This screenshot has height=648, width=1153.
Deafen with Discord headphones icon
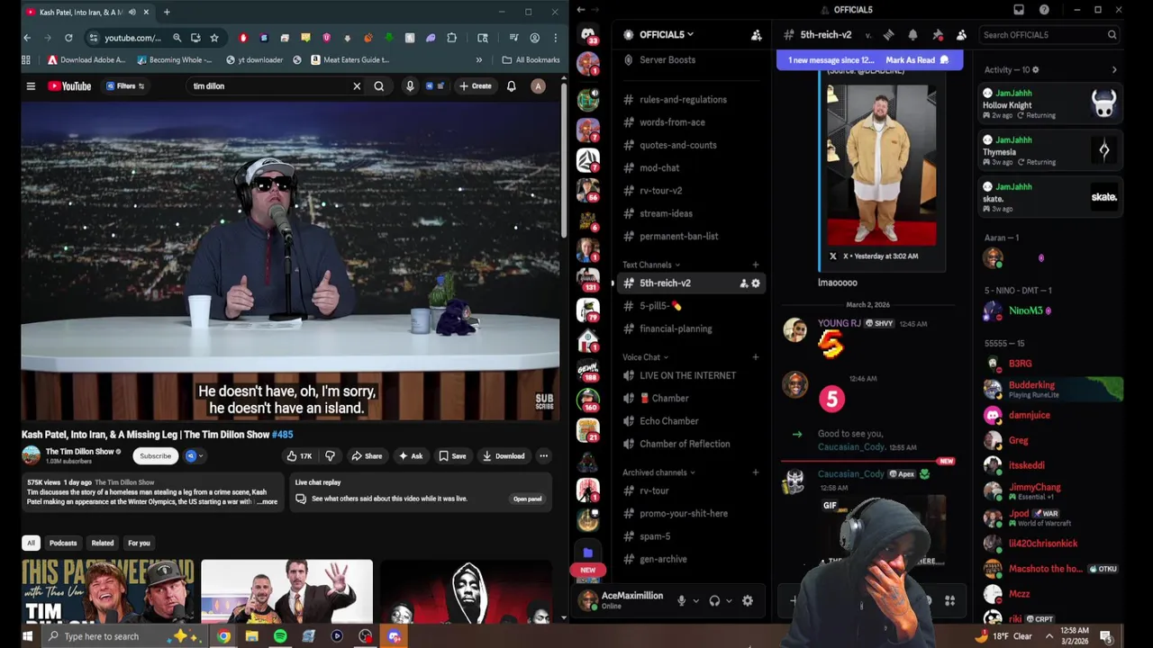[714, 601]
